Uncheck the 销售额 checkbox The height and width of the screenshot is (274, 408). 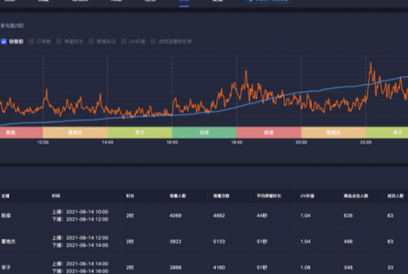pos(4,42)
